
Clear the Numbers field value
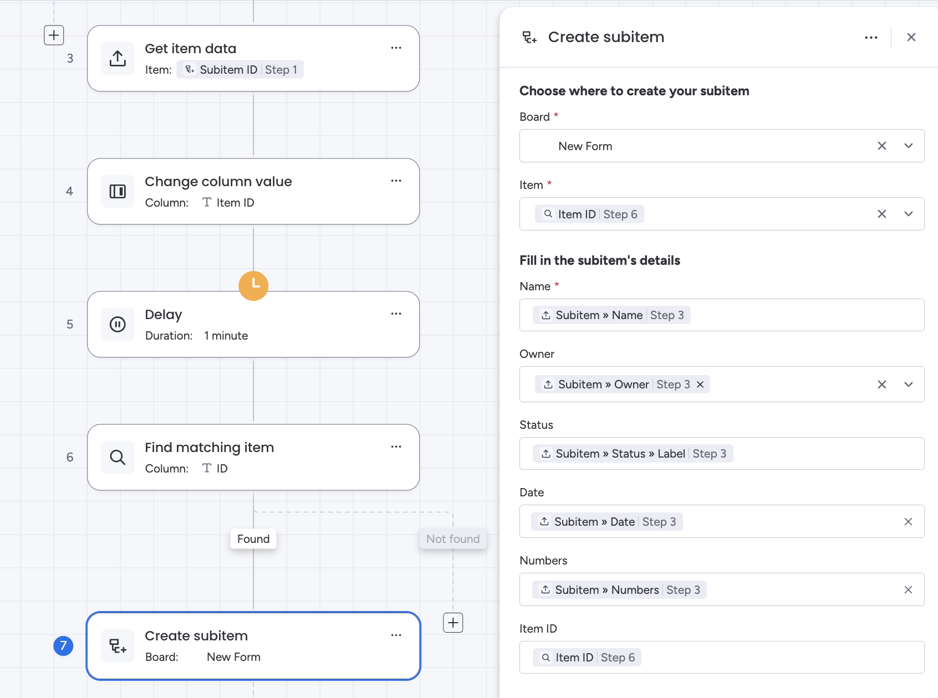coord(908,590)
